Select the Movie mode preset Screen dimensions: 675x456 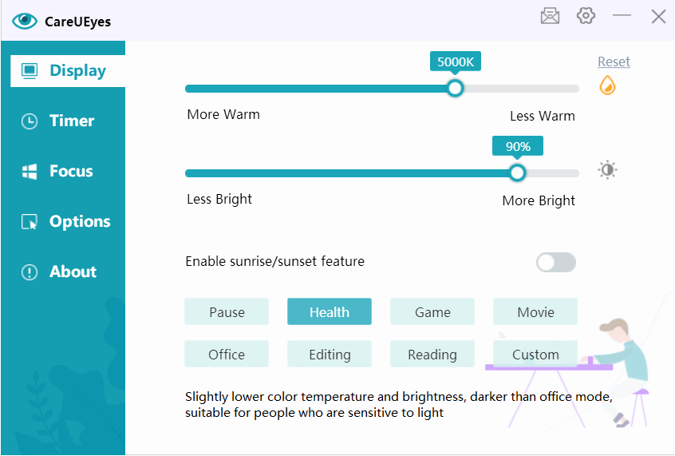click(535, 311)
